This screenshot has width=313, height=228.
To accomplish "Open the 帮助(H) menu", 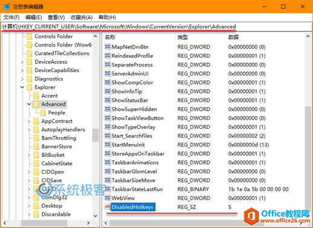I will (x=107, y=18).
